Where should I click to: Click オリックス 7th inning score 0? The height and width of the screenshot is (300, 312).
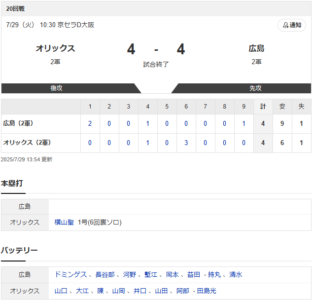click(206, 143)
